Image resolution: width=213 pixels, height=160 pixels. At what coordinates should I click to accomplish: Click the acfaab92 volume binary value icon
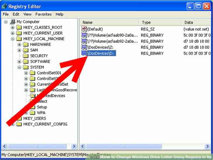pos(84,41)
